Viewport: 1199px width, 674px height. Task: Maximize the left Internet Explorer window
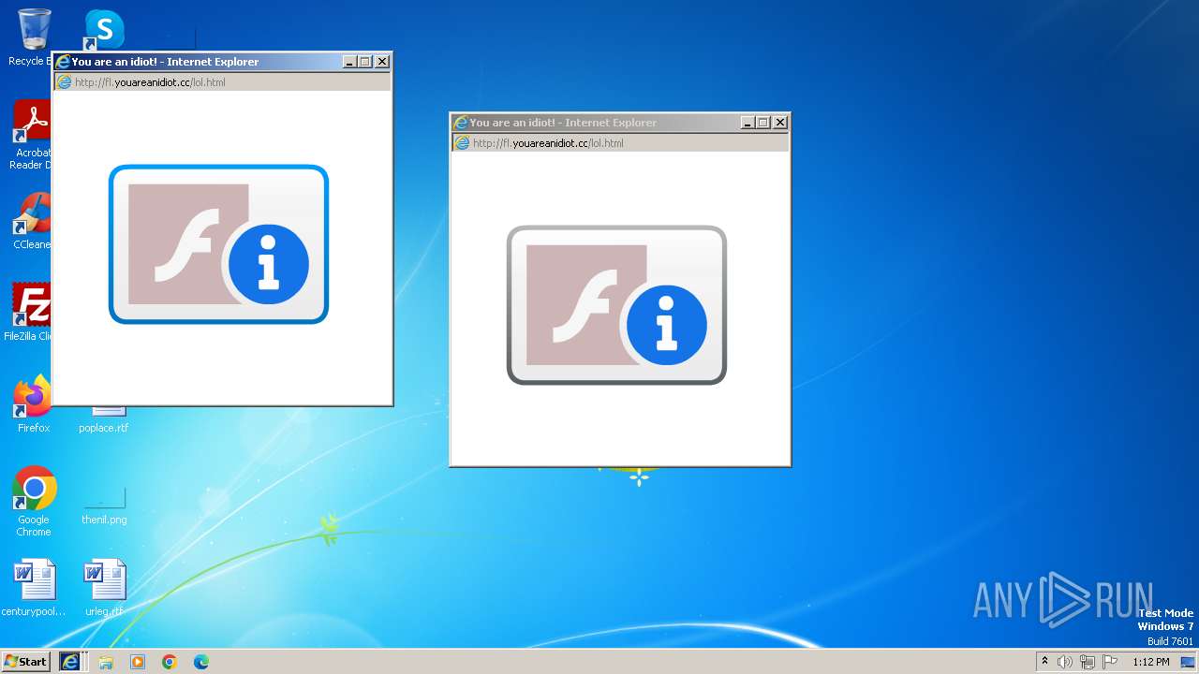coord(365,62)
